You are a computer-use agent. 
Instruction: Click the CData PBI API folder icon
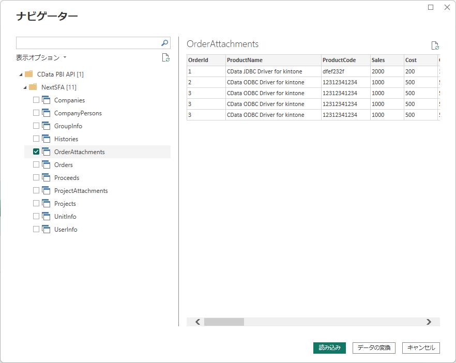(x=29, y=74)
